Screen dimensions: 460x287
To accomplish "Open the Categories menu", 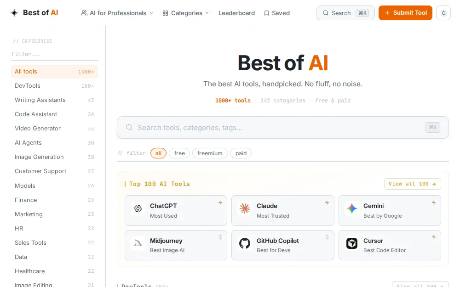I will click(186, 13).
